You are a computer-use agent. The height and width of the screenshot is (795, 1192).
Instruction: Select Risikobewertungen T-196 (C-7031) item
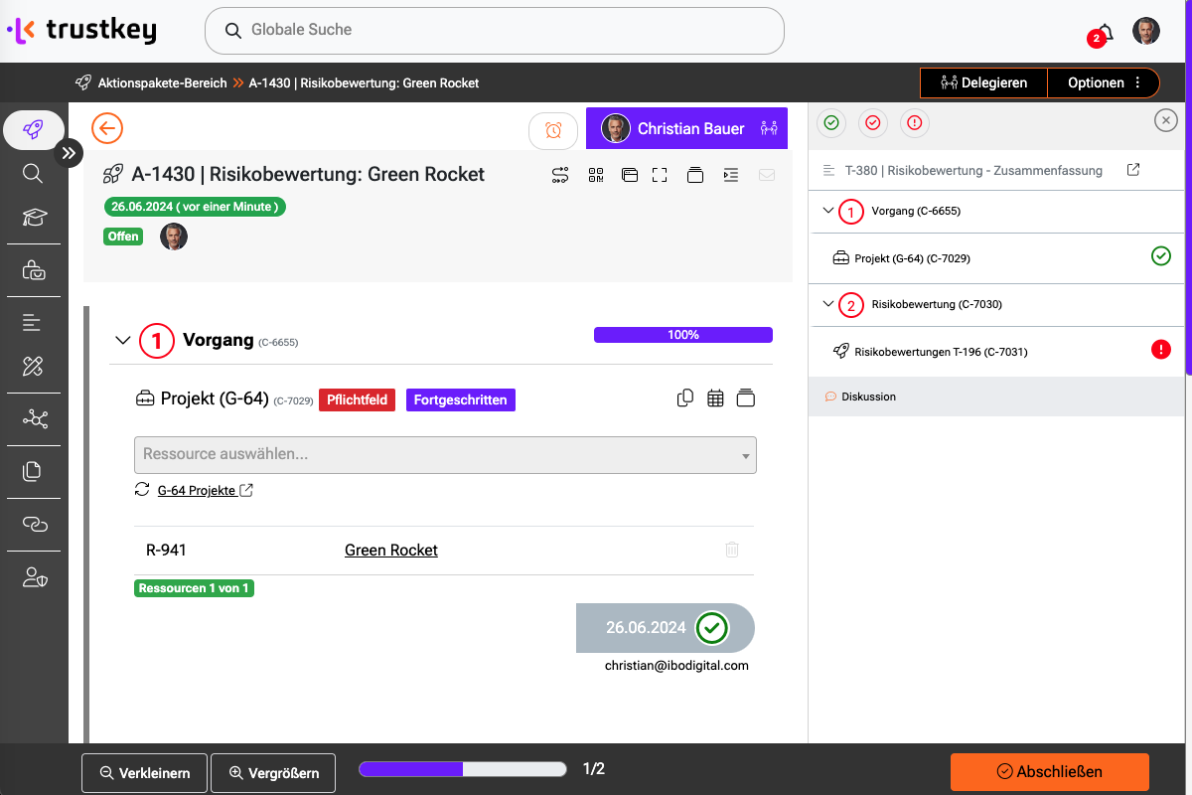[x=996, y=351]
